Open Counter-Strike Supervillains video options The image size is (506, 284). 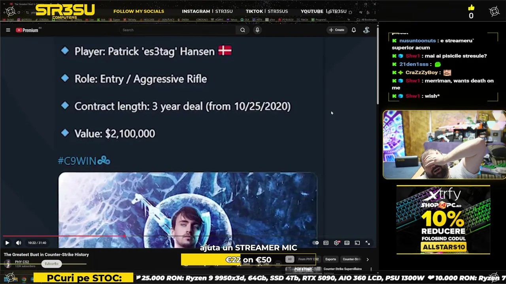click(371, 269)
